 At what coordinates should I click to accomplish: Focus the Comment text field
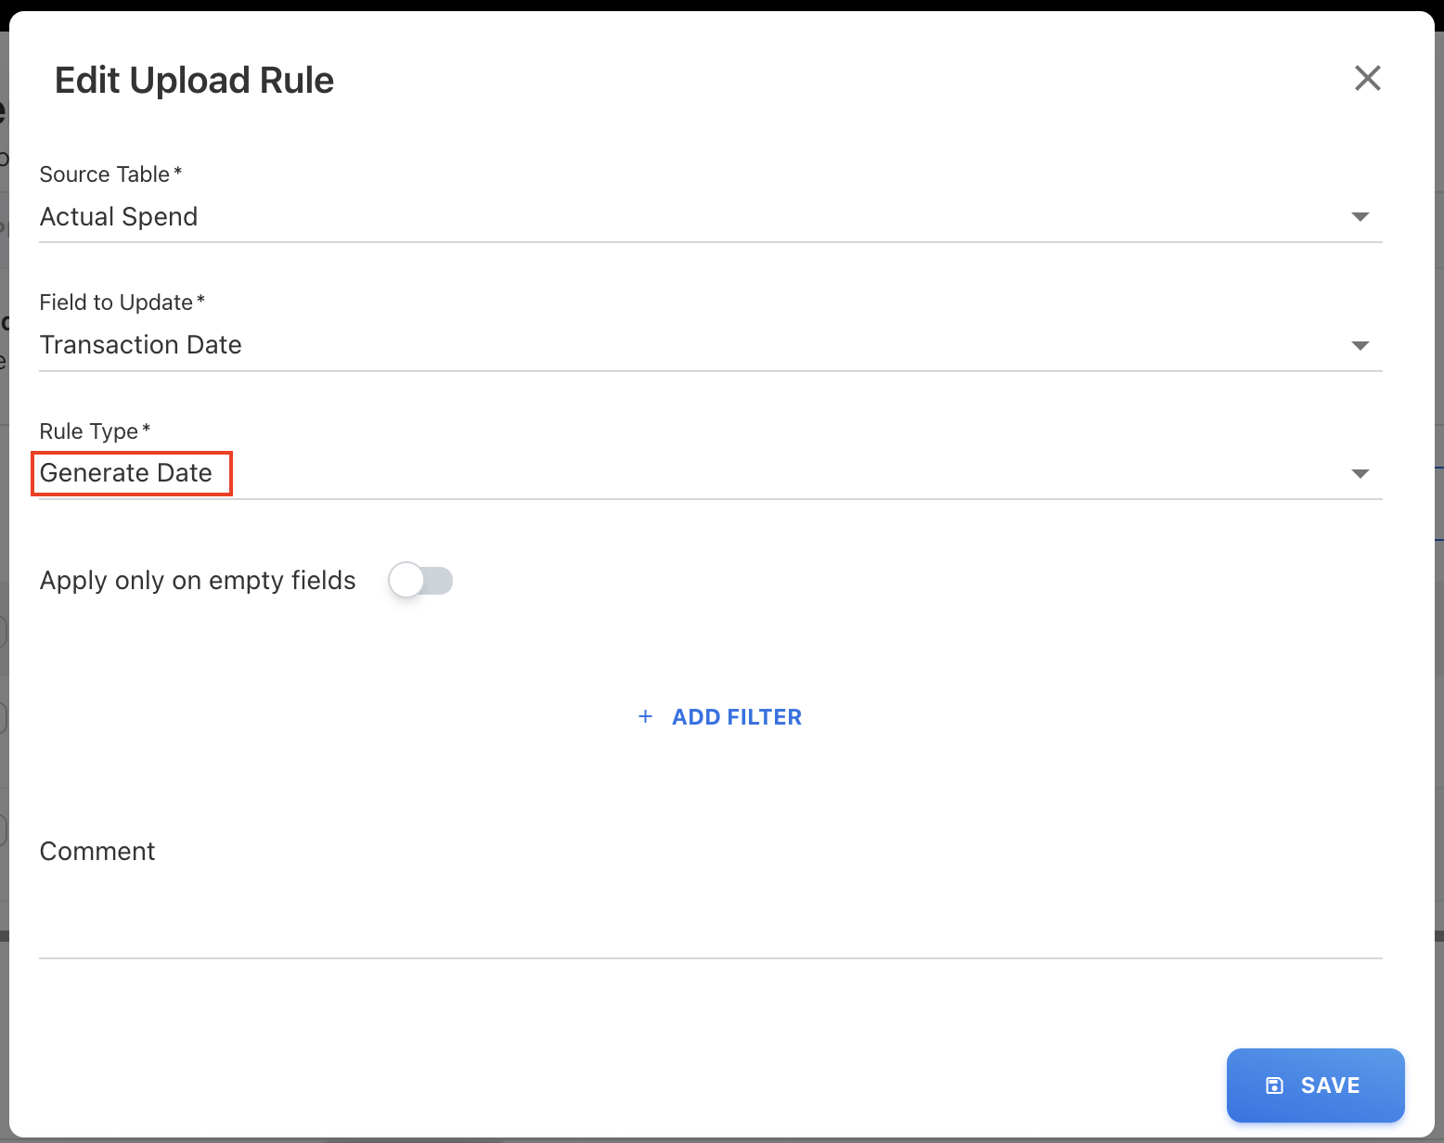pyautogui.click(x=710, y=918)
